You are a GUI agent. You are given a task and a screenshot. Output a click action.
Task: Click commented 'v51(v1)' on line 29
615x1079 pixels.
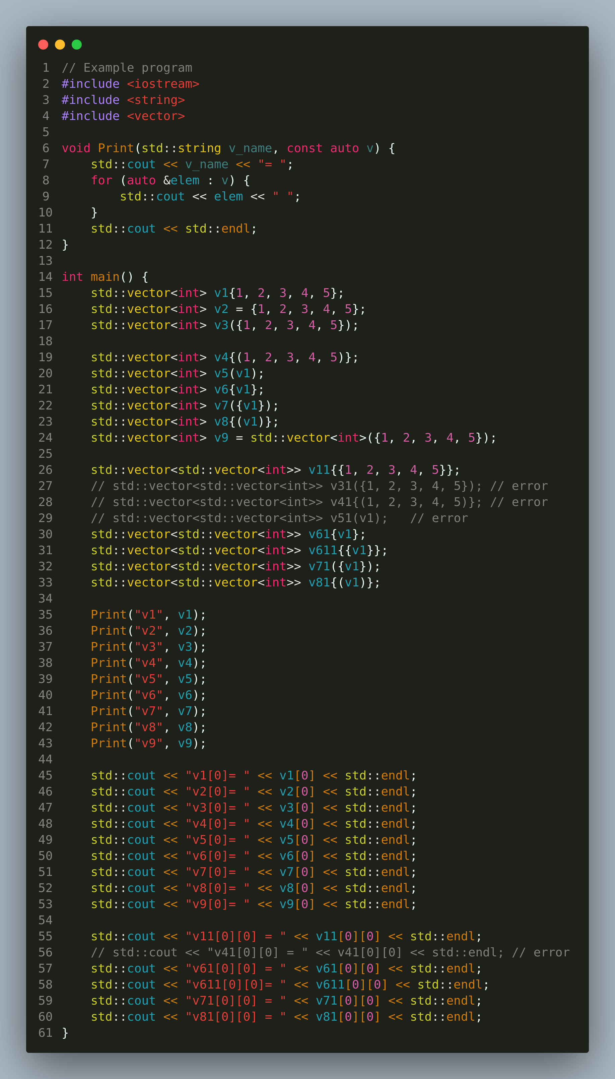[x=356, y=518]
